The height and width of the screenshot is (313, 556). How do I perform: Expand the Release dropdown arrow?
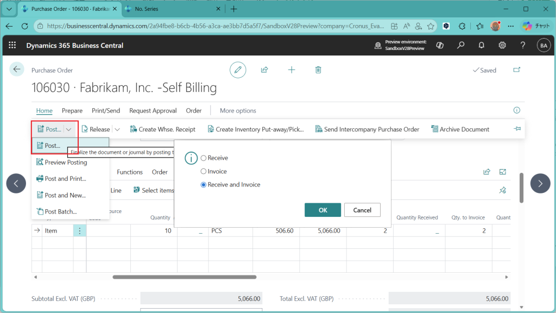point(117,129)
